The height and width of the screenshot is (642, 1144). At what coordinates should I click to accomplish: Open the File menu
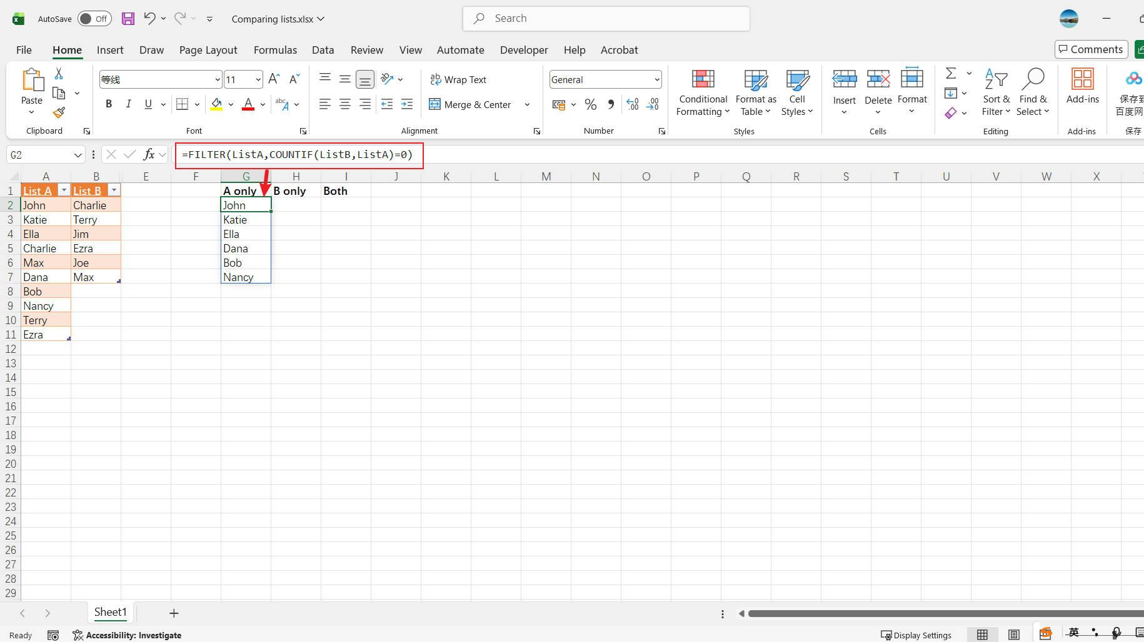[24, 50]
